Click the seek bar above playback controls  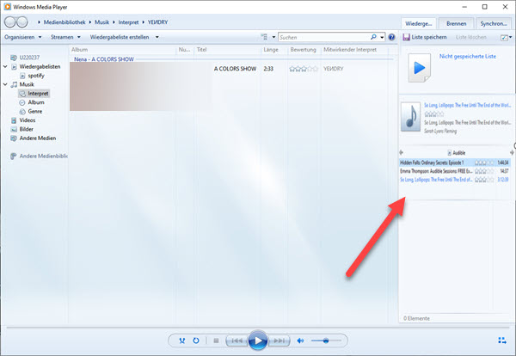coord(258,328)
